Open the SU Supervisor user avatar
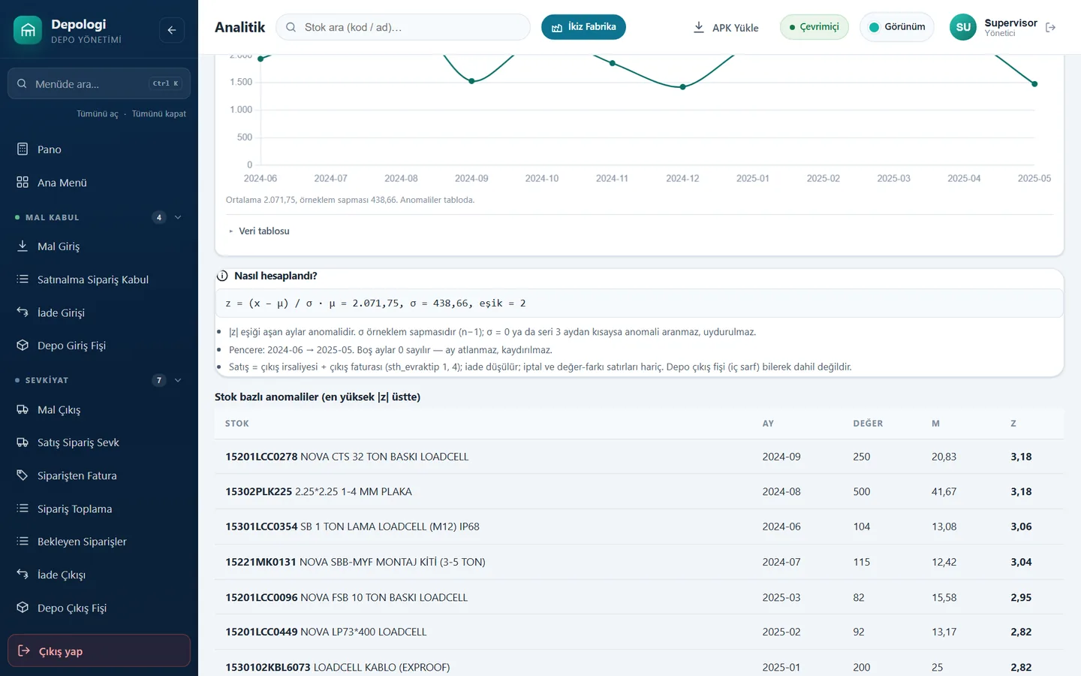This screenshot has width=1081, height=676. (963, 27)
